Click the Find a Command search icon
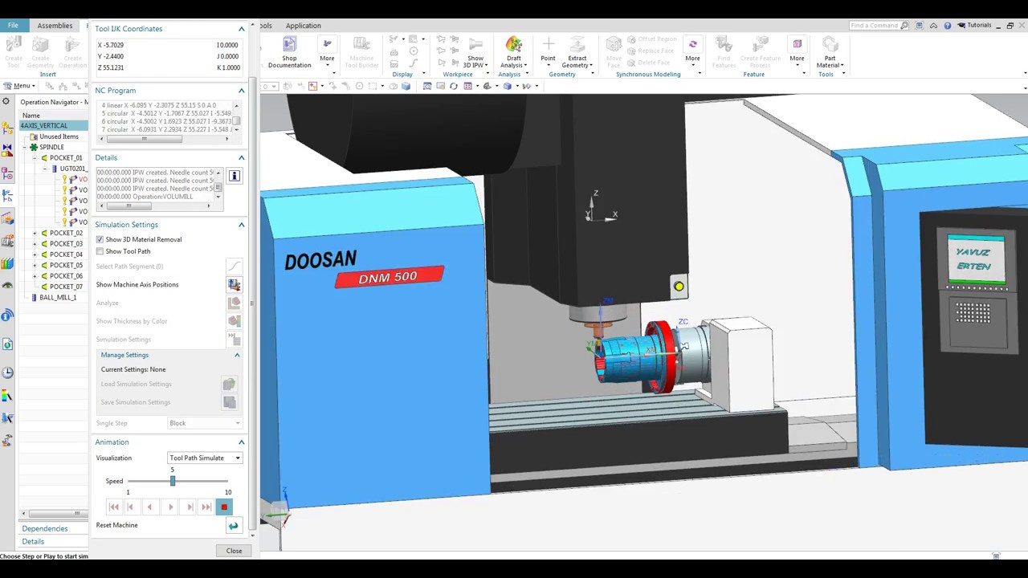The width and height of the screenshot is (1028, 578). point(904,26)
